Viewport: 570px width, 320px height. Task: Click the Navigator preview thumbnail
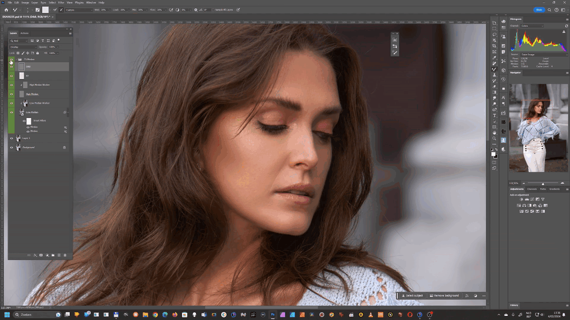point(538,128)
